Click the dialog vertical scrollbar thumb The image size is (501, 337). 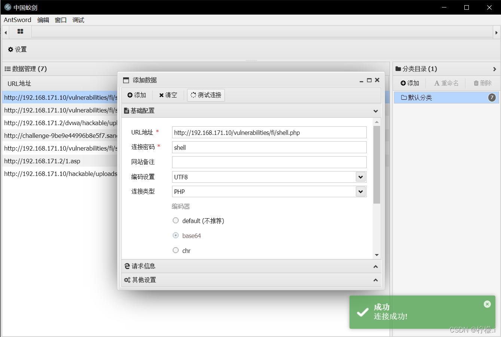(377, 165)
